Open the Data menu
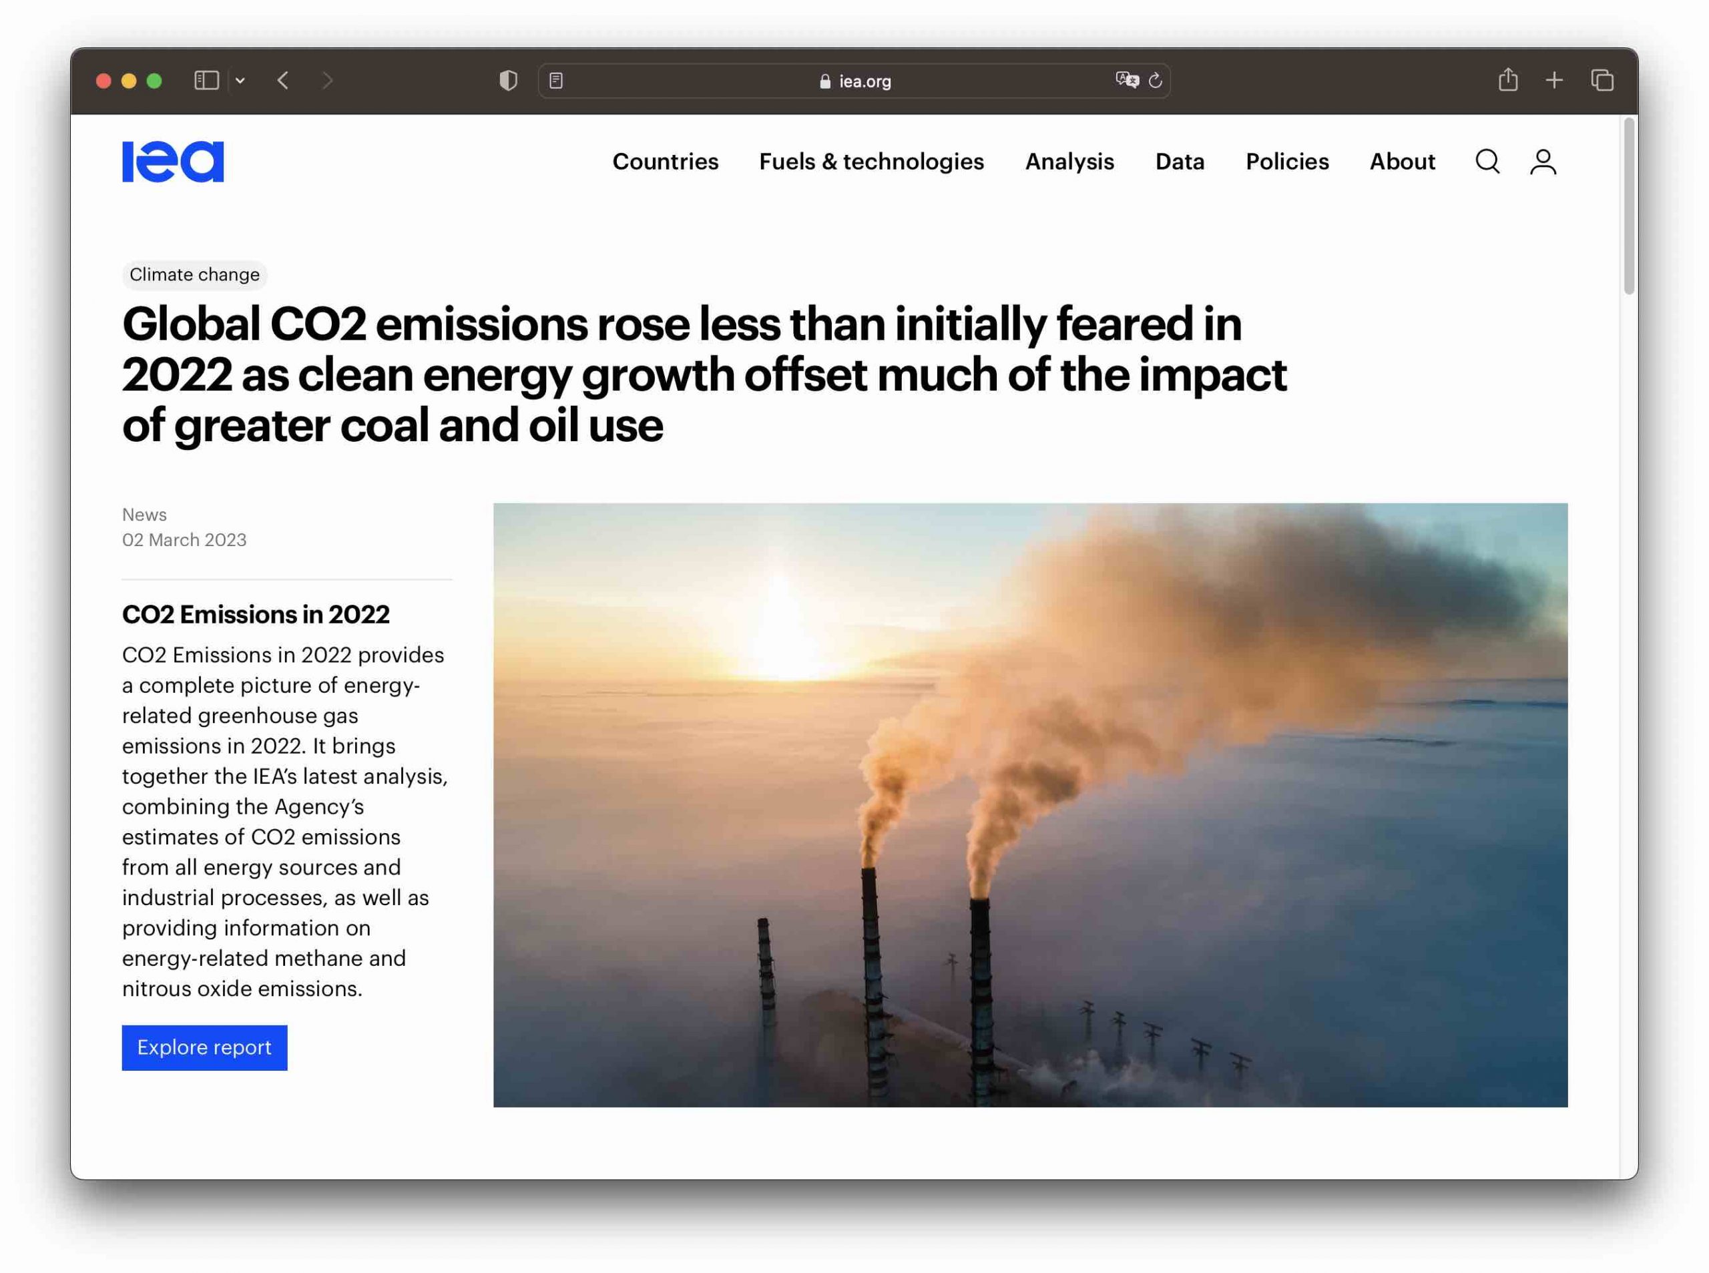This screenshot has width=1709, height=1273. pos(1180,162)
